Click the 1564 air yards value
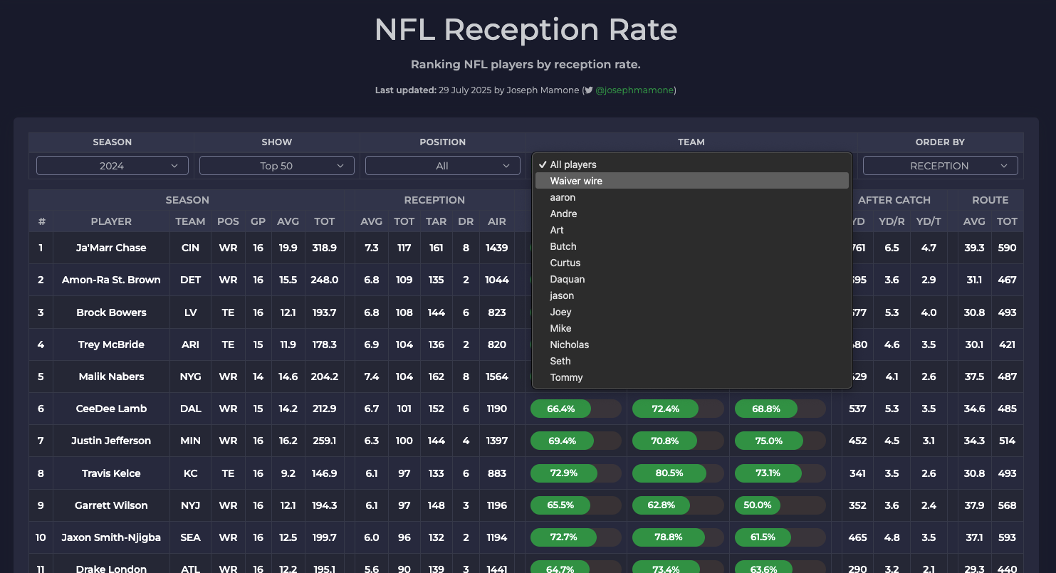Screen dimensions: 1056x573 [x=497, y=377]
